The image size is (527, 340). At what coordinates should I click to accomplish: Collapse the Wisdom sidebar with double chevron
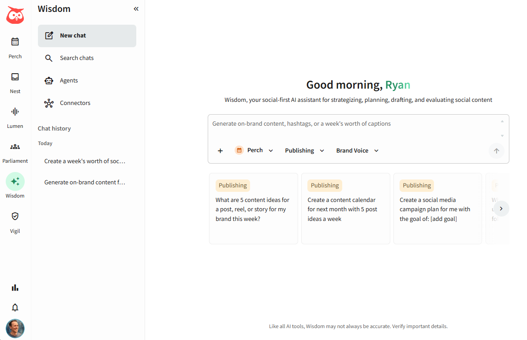coord(136,9)
